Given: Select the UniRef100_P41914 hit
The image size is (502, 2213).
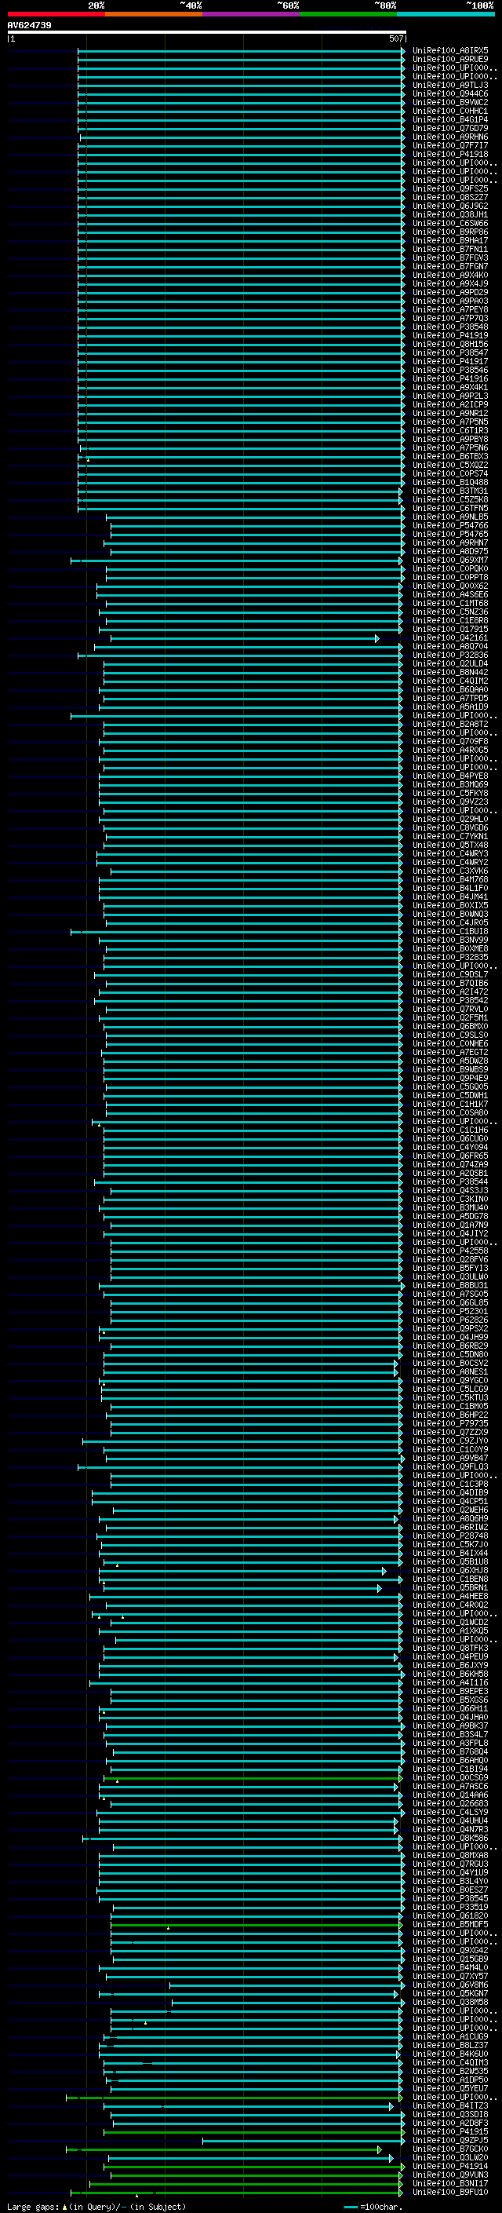Looking at the screenshot, I should click(449, 2166).
